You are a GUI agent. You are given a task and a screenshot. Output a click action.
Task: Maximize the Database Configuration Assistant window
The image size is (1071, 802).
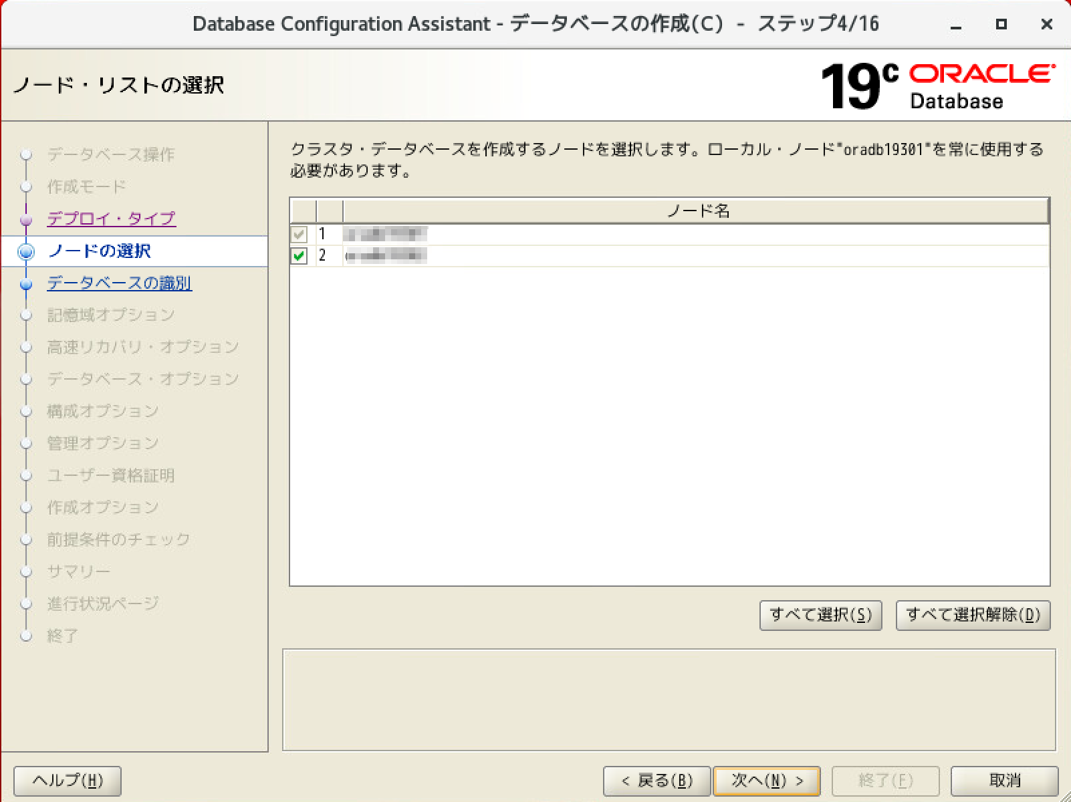pos(1001,25)
